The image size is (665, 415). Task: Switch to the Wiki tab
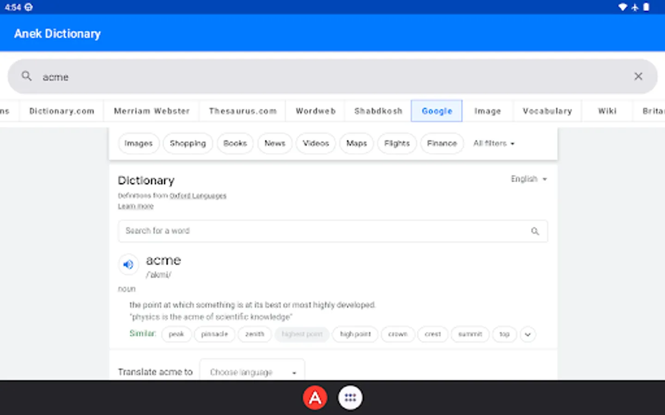tap(607, 111)
